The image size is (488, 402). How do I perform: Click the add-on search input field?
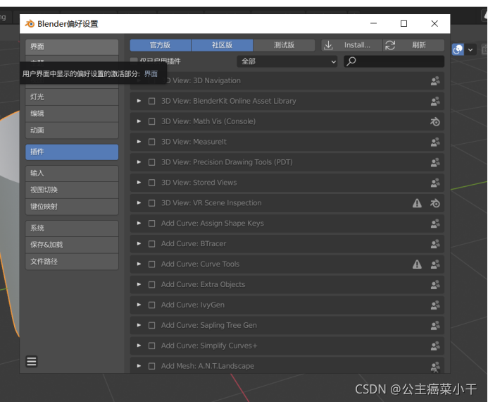click(394, 61)
